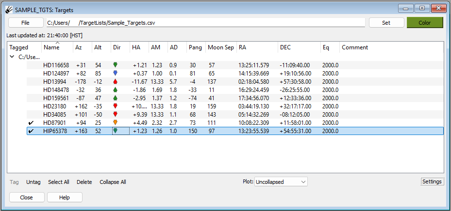Viewport: 451px width, 211px height.
Task: Select the HD34085 target name
Action: tap(55, 115)
